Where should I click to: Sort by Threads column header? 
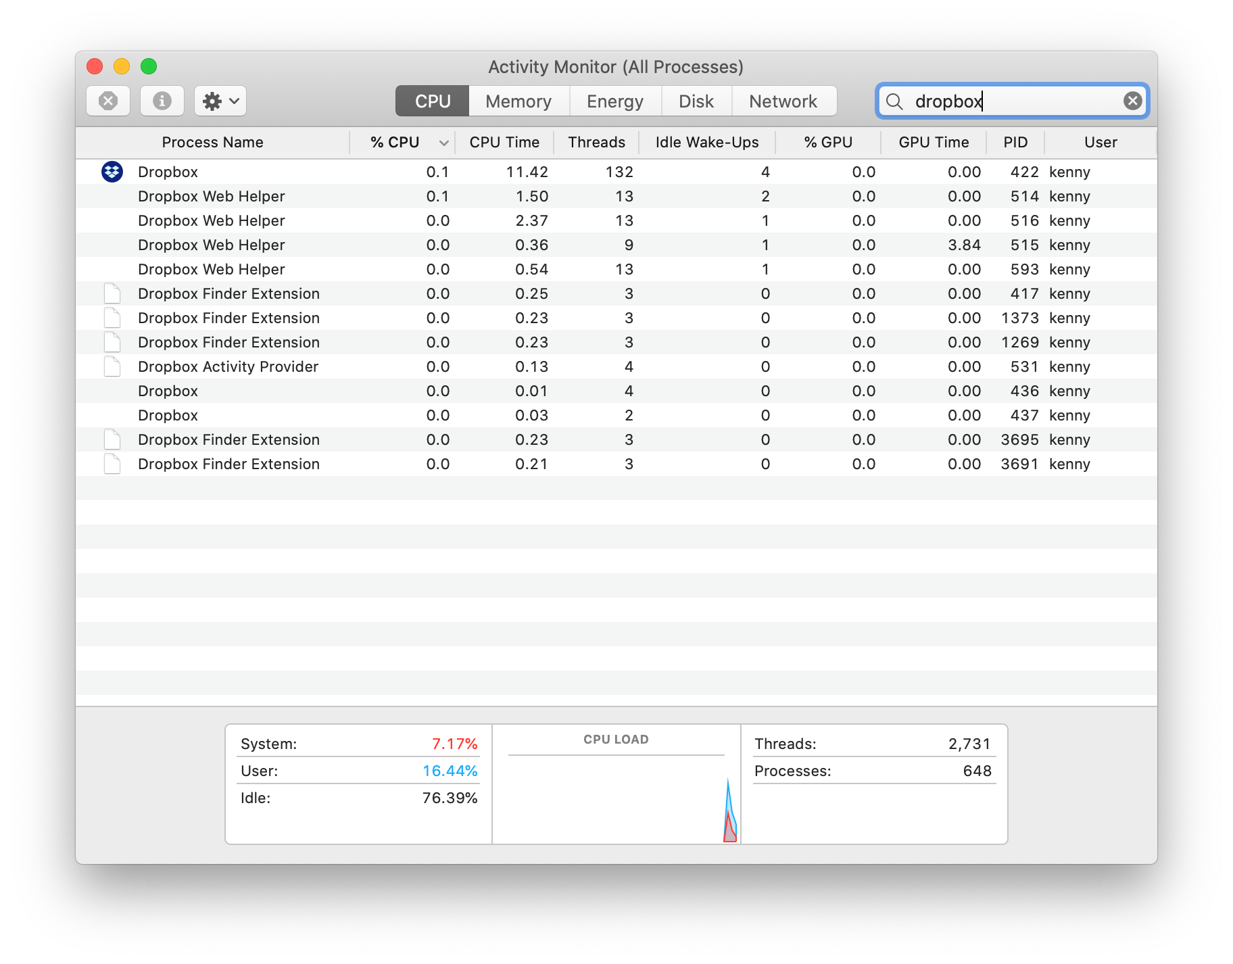click(x=596, y=143)
